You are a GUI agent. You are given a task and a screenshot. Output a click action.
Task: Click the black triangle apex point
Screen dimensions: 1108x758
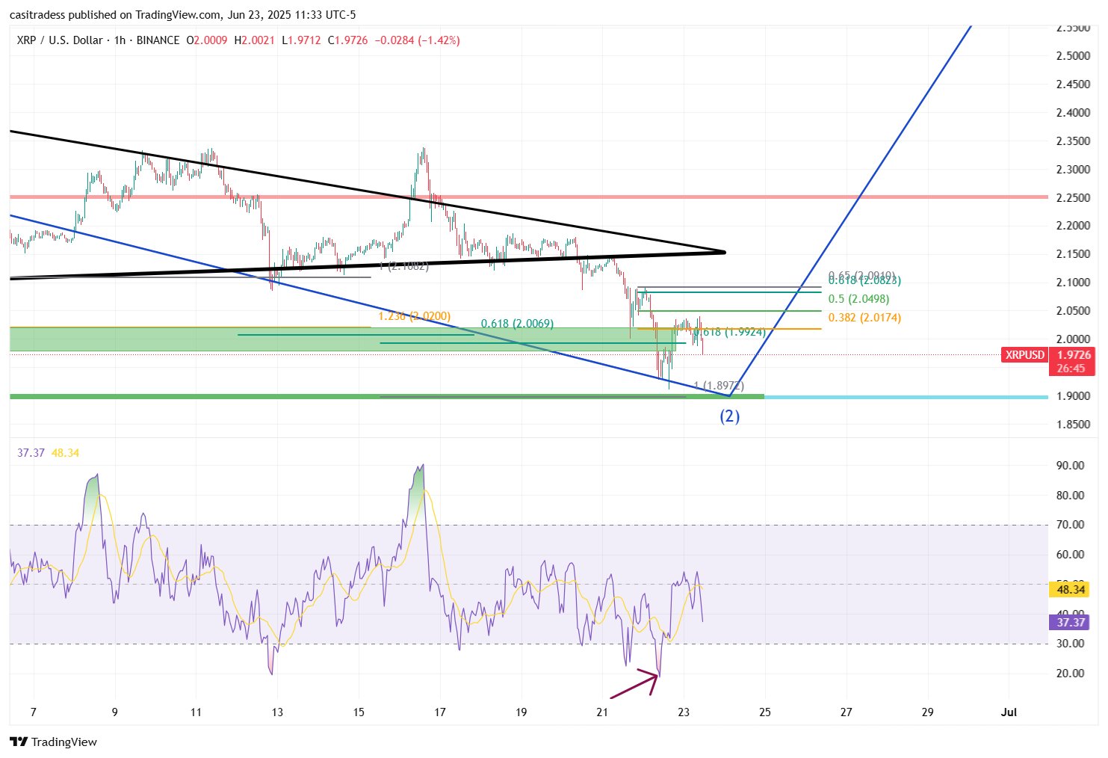pyautogui.click(x=723, y=252)
